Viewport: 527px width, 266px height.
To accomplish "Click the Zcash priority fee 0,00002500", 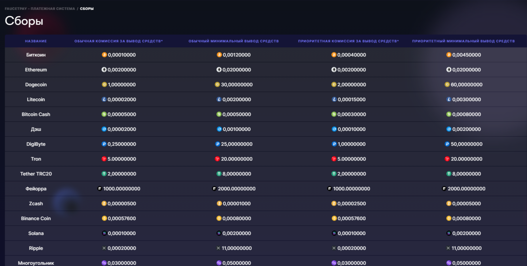I will 352,203.
